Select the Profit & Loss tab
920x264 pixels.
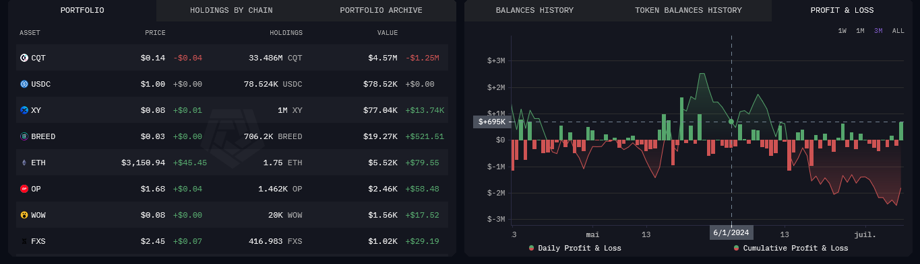coord(842,11)
